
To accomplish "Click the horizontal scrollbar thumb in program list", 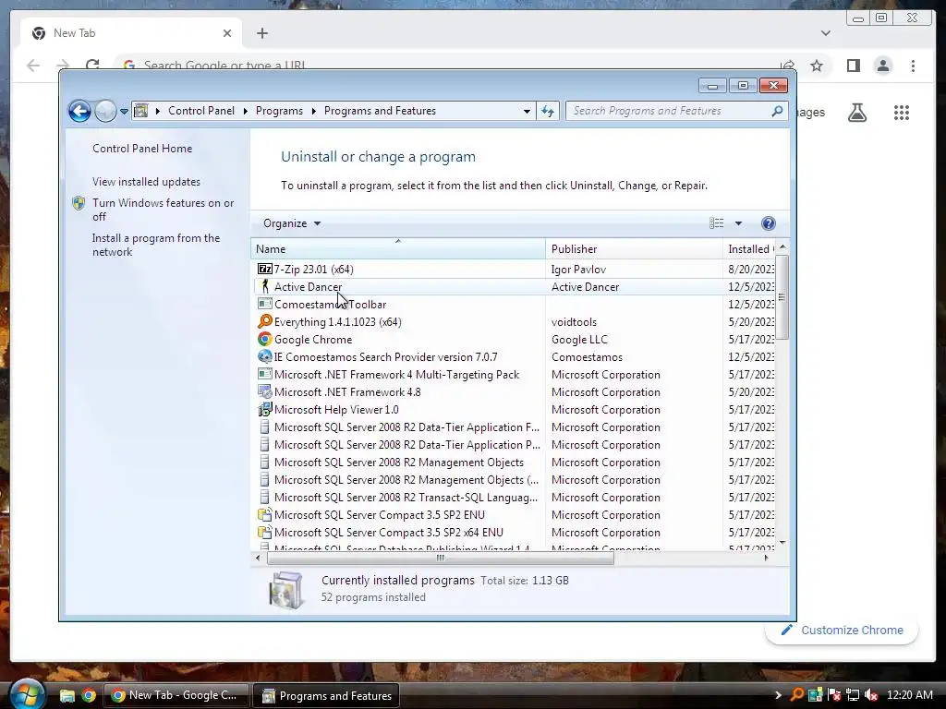I will [441, 559].
